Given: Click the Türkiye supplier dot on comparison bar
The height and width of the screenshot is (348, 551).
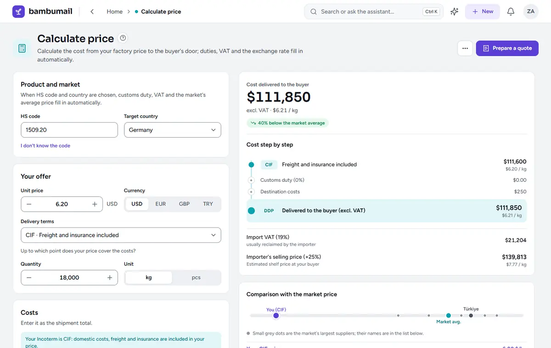Looking at the screenshot, I should coord(471,315).
